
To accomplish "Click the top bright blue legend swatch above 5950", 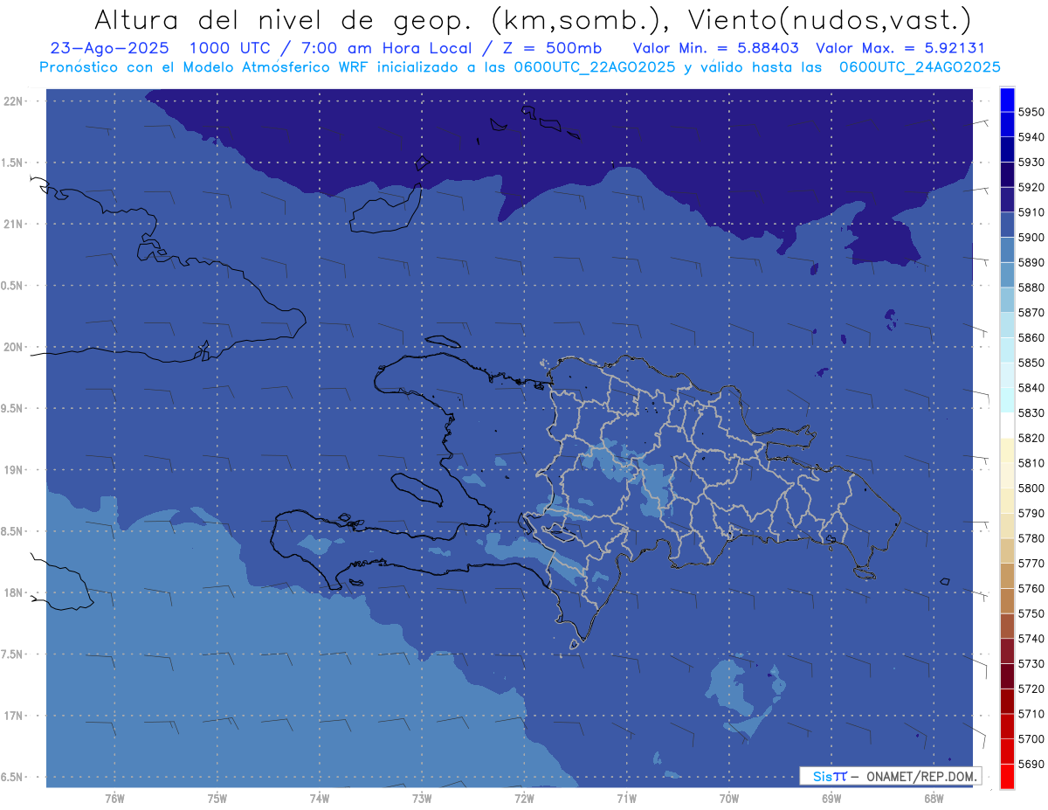I will [x=1007, y=100].
